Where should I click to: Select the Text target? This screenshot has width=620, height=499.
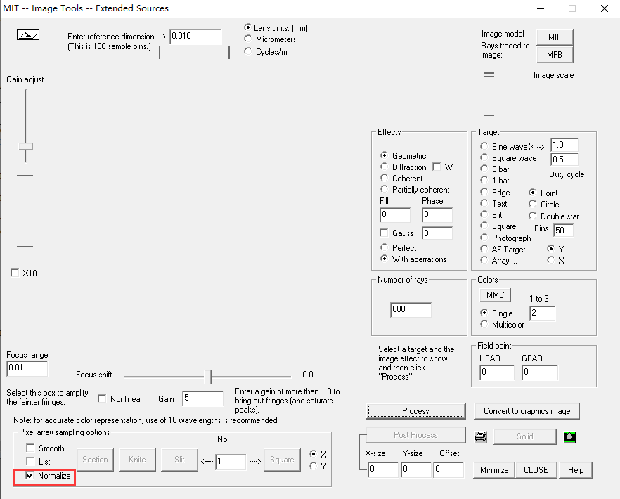coord(484,203)
